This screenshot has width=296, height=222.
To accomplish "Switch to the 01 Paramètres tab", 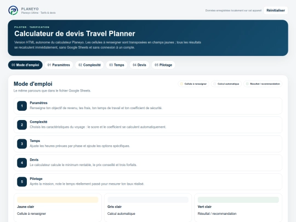I will (59, 65).
